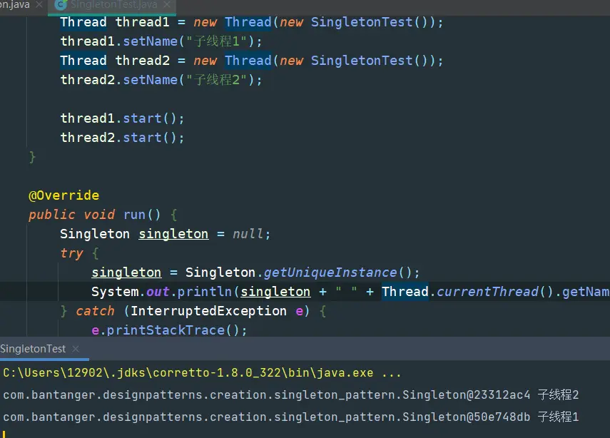610x438 pixels.
Task: Click thread1.start() line
Action: pos(122,118)
